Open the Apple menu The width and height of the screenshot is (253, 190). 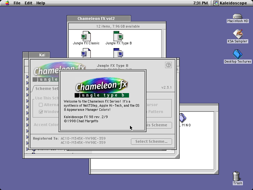point(7,3)
